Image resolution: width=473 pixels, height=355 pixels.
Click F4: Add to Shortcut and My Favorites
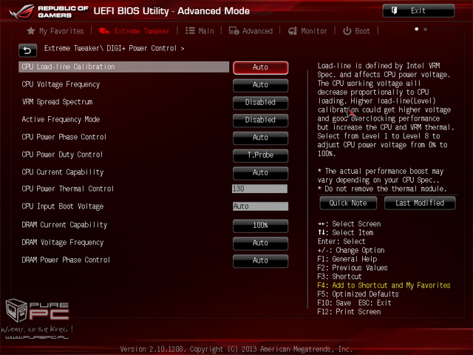(x=384, y=285)
